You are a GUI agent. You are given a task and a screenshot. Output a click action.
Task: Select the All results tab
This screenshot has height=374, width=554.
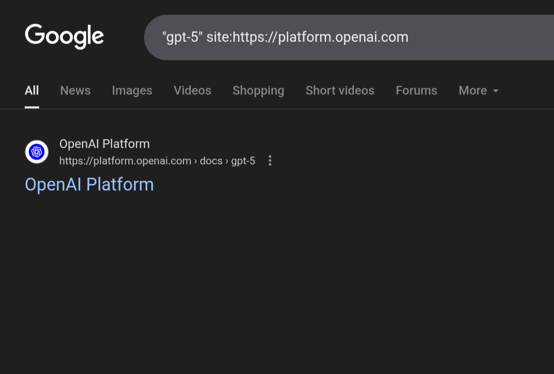(x=32, y=91)
